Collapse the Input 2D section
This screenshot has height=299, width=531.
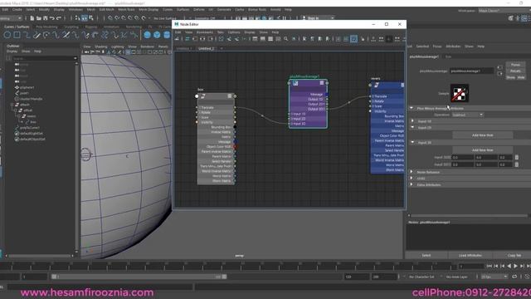click(412, 127)
